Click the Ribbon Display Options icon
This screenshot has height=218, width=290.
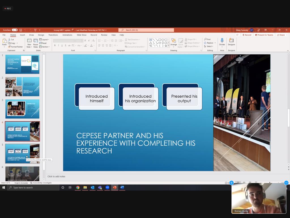pos(266,30)
